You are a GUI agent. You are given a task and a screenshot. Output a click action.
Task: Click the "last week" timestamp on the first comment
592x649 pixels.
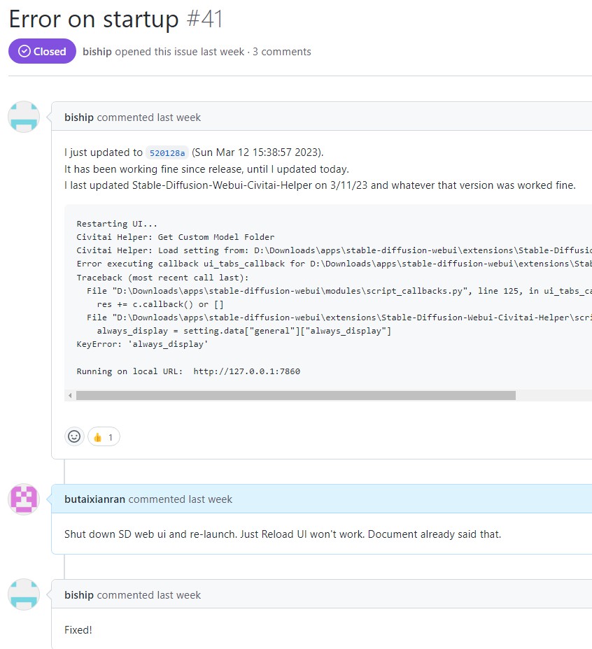pyautogui.click(x=178, y=117)
